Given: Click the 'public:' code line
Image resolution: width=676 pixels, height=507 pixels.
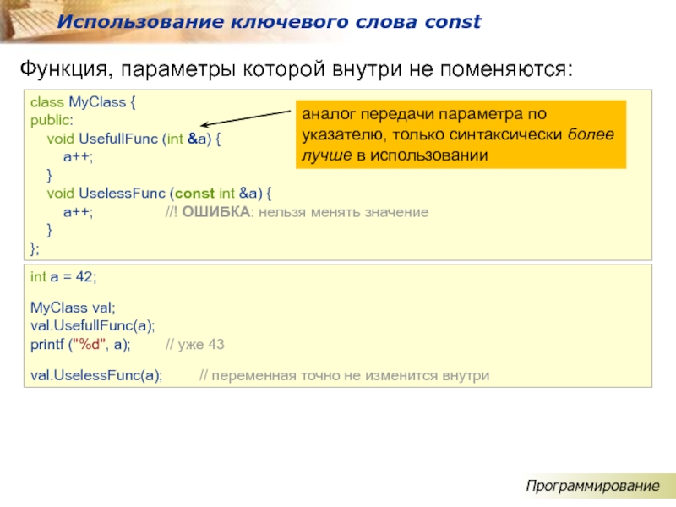Looking at the screenshot, I should tap(52, 120).
